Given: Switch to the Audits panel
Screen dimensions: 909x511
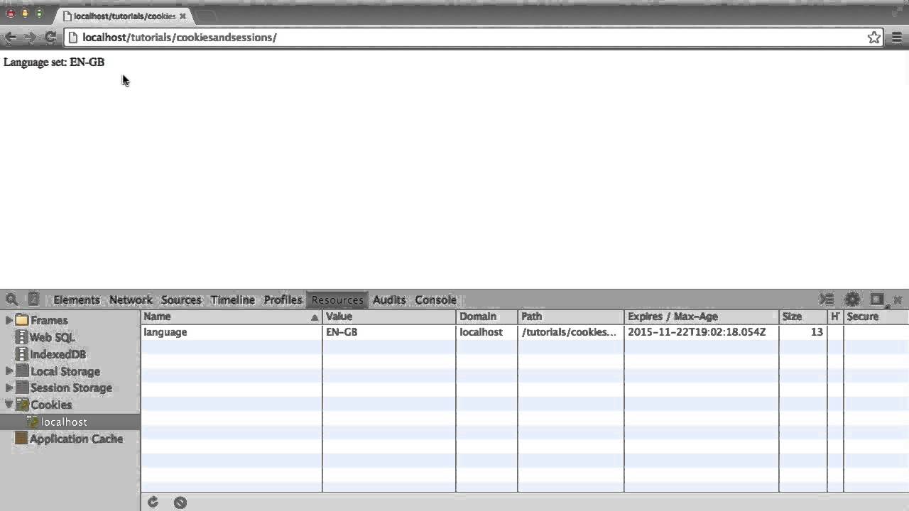Looking at the screenshot, I should pyautogui.click(x=389, y=300).
